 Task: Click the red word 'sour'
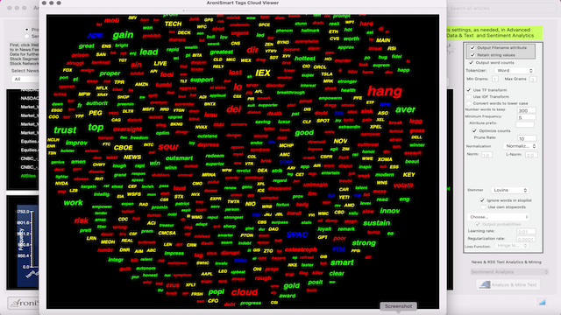(x=168, y=146)
